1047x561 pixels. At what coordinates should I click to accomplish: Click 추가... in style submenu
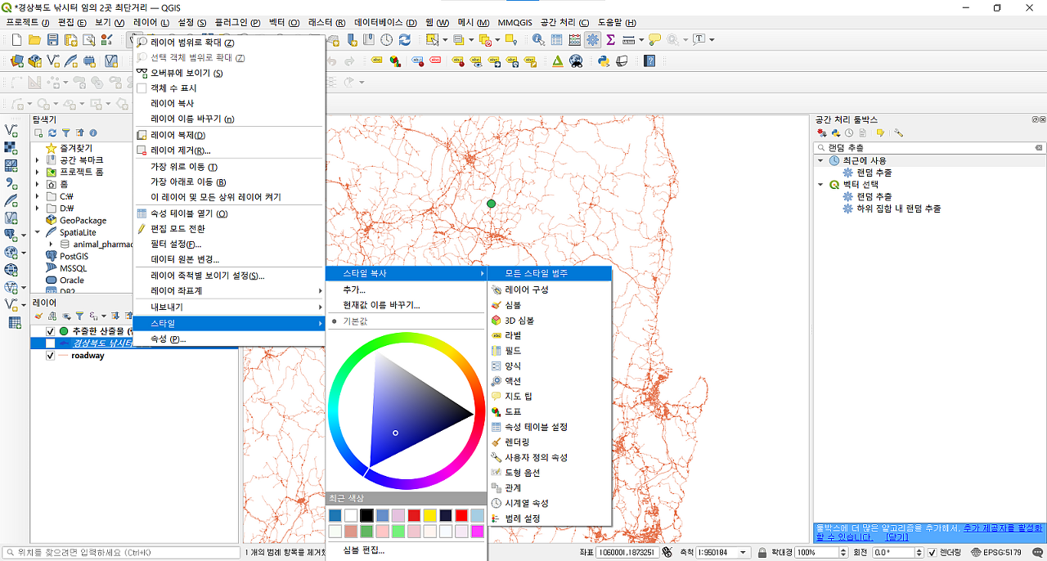(354, 289)
